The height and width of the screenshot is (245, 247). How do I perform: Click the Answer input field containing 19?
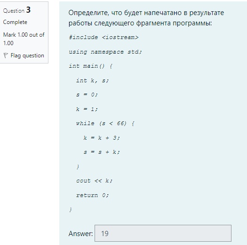(x=163, y=233)
